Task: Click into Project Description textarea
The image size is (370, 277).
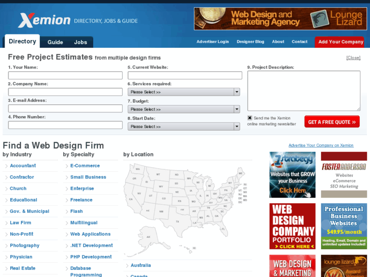Action: [x=304, y=91]
